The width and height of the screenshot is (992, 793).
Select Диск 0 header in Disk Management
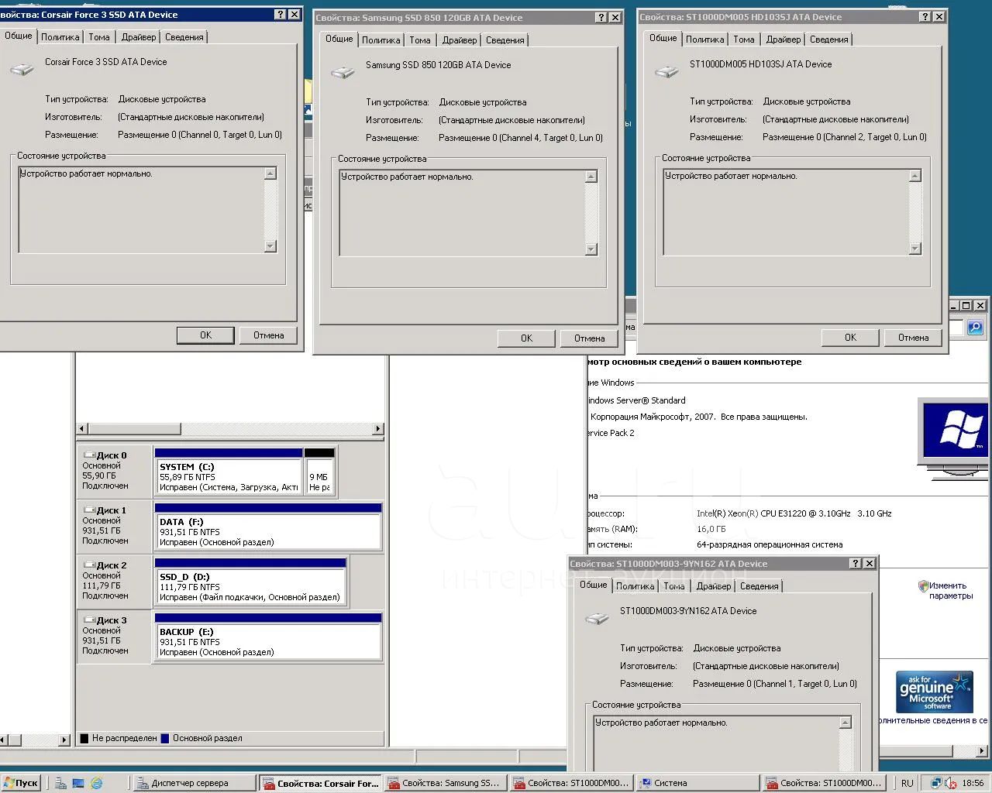point(113,471)
